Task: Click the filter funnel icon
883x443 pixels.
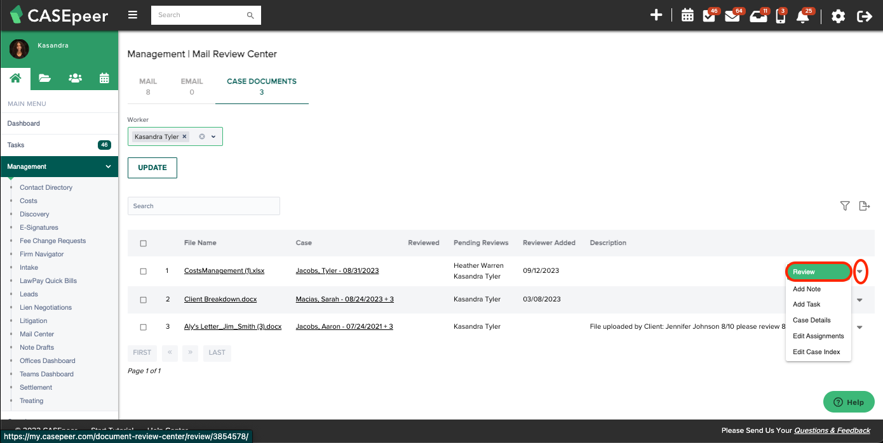Action: click(845, 206)
